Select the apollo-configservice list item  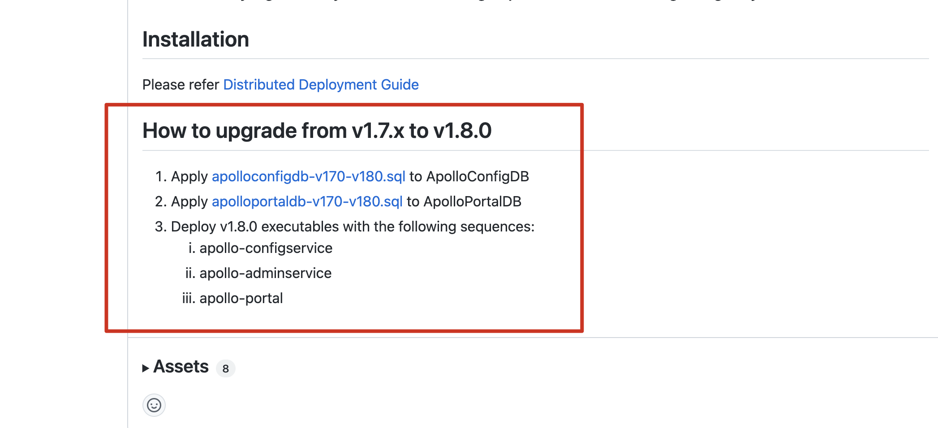[266, 248]
